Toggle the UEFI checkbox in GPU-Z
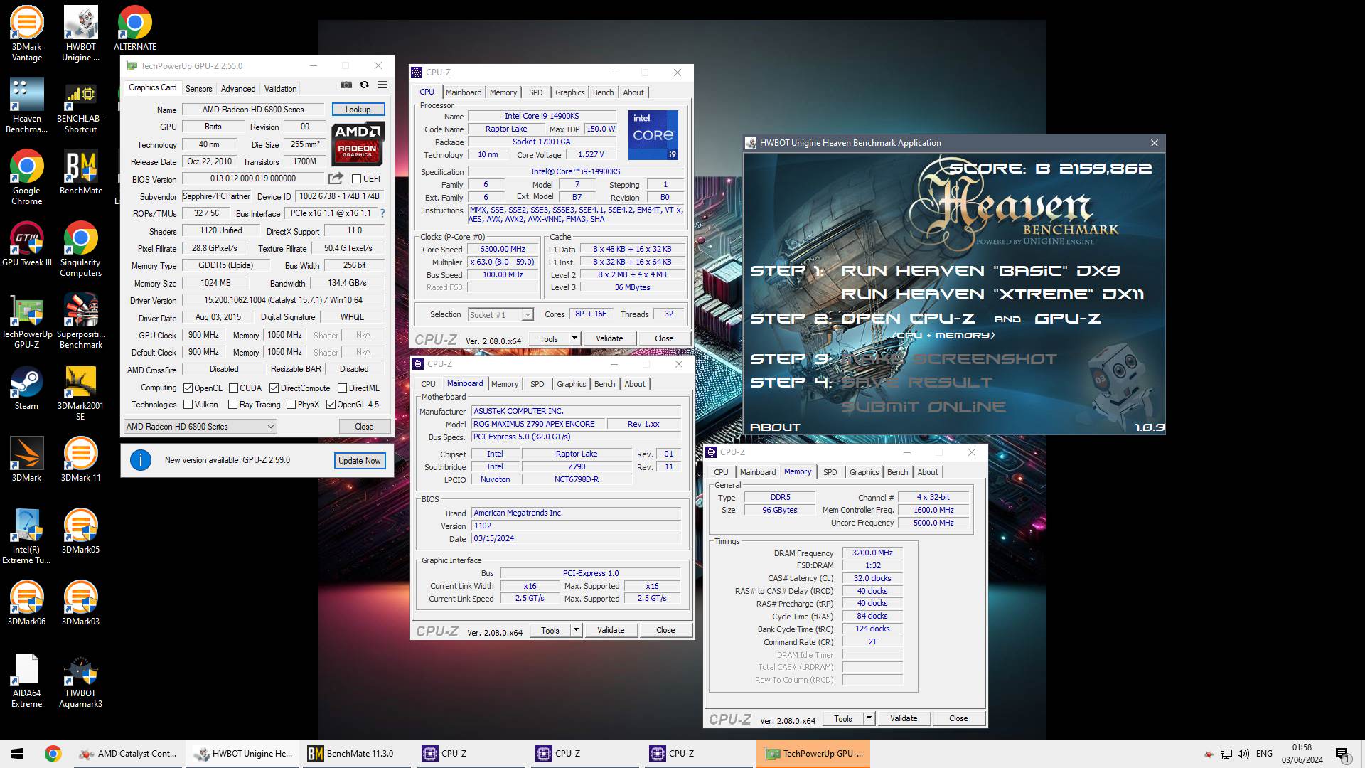 click(357, 179)
